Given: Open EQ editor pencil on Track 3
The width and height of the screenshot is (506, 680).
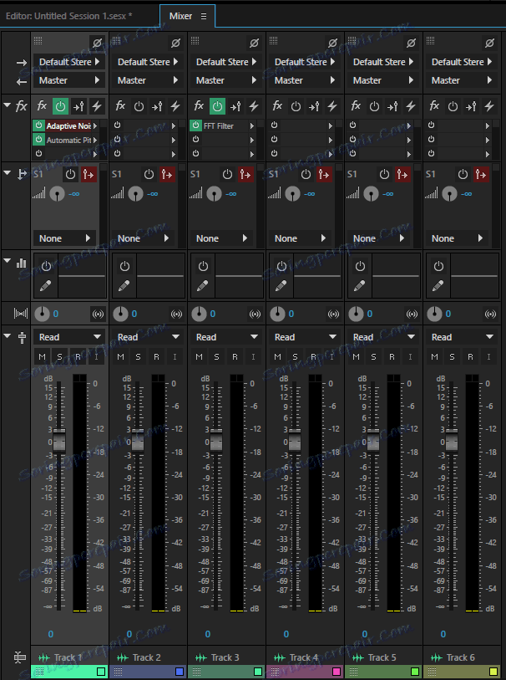Looking at the screenshot, I should (x=202, y=285).
